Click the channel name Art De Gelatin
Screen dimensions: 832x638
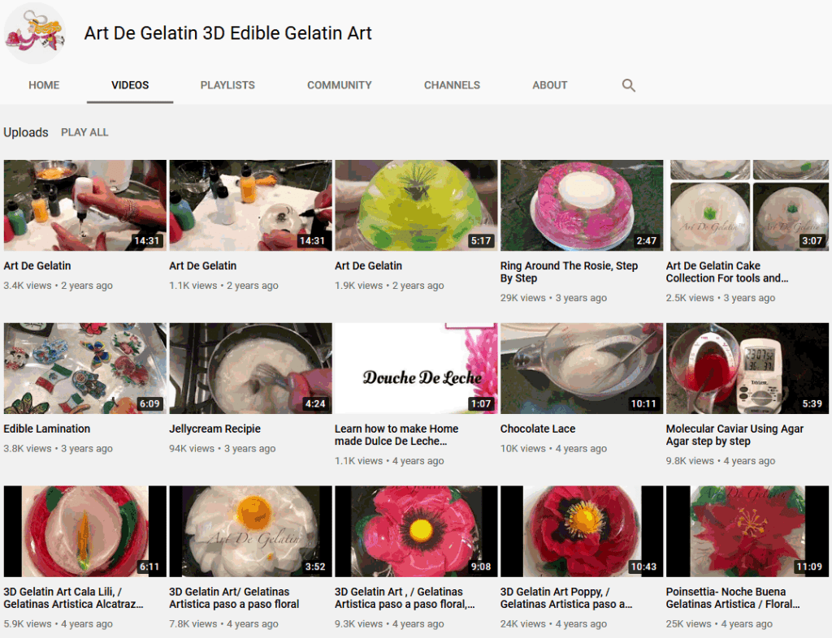[227, 33]
